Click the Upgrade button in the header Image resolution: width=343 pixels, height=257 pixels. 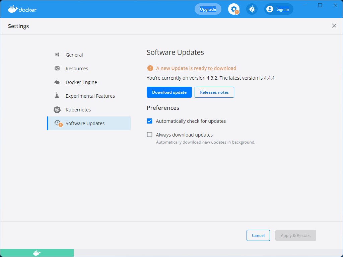(x=208, y=9)
